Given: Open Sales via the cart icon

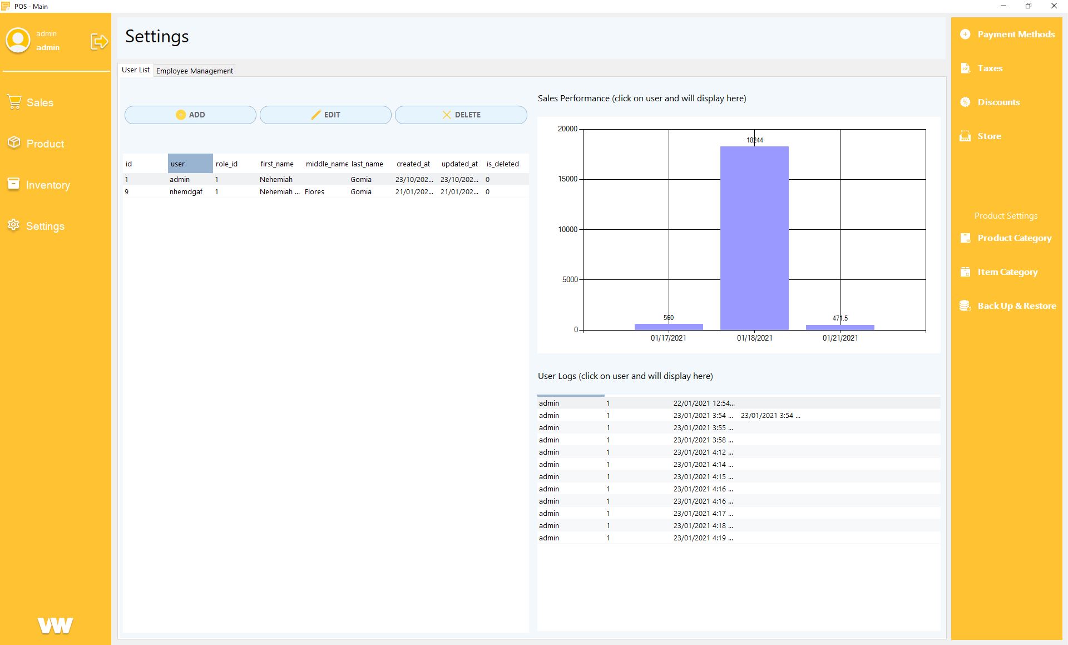Looking at the screenshot, I should (14, 102).
